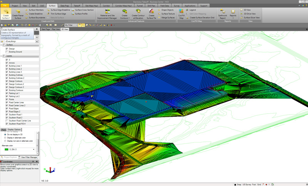Open the Cut/Fill Map tool
This screenshot has width=308, height=186.
coord(181,12)
